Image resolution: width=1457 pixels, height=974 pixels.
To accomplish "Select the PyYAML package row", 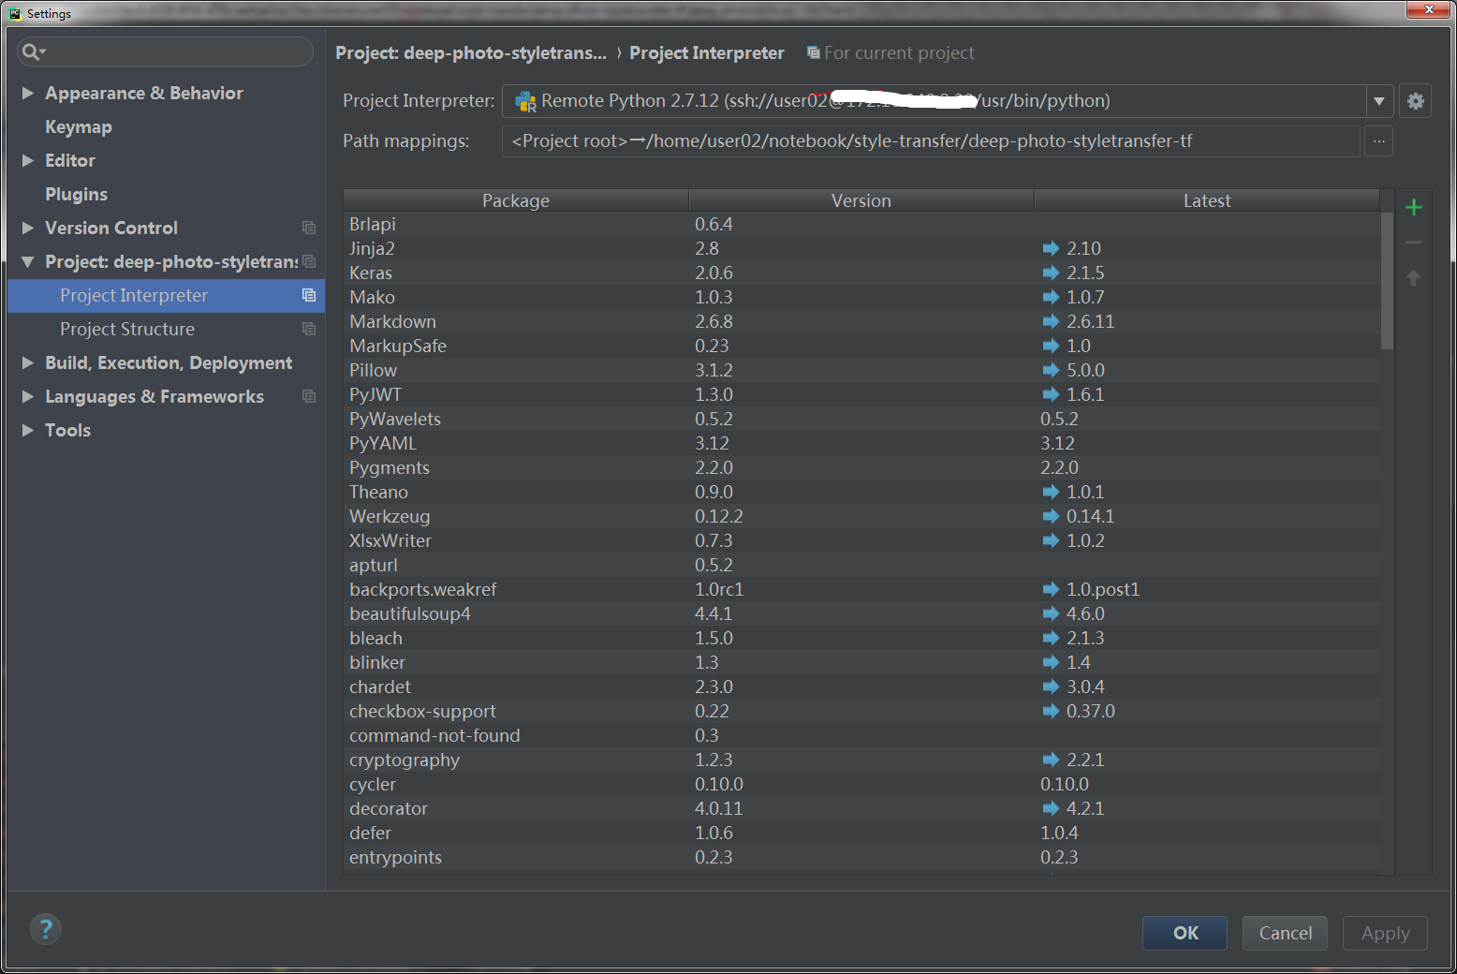I will (861, 443).
